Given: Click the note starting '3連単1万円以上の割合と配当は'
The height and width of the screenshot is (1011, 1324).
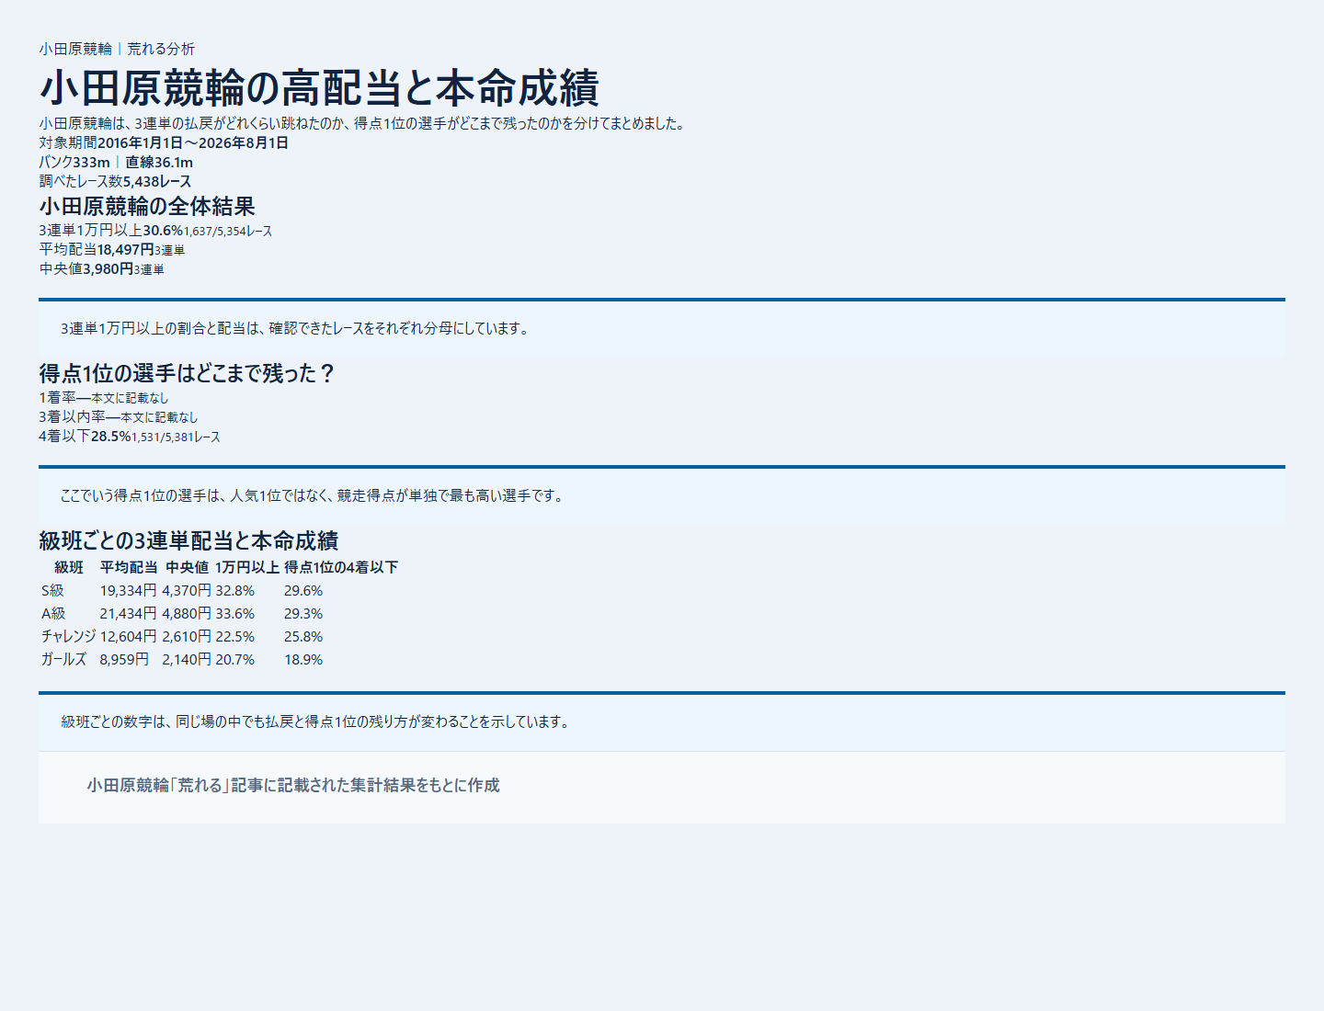Looking at the screenshot, I should (x=296, y=328).
